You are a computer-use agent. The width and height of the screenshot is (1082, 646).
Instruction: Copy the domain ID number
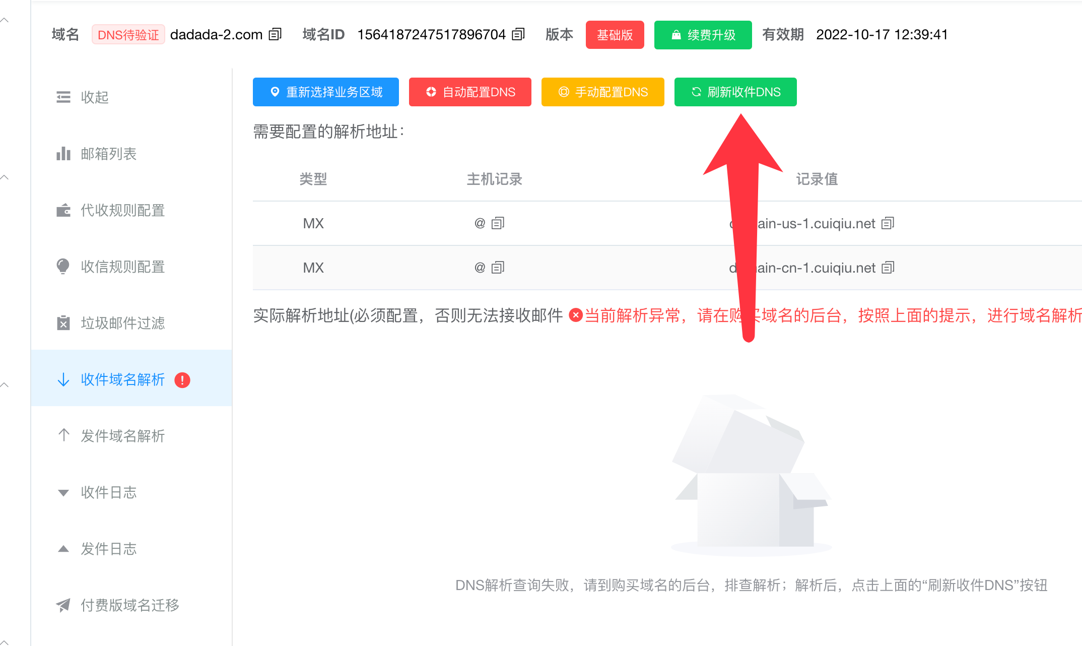(518, 34)
